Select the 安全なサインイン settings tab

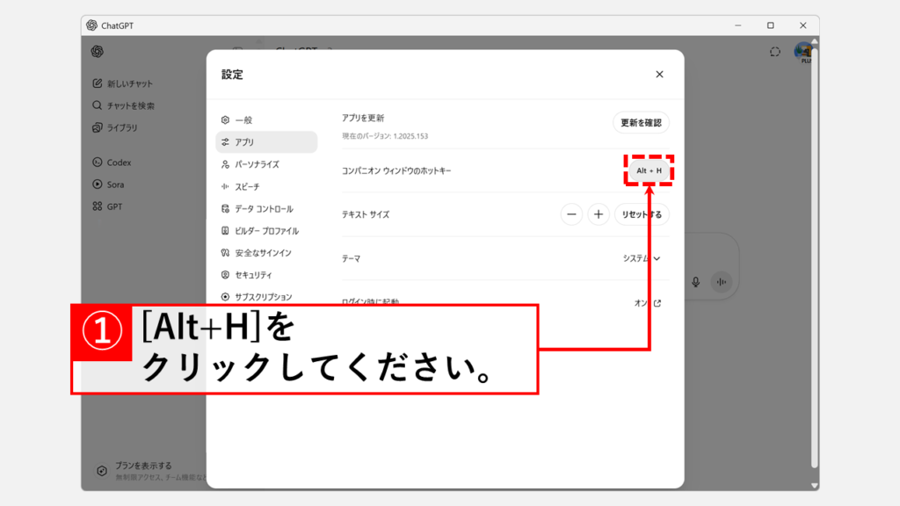266,252
